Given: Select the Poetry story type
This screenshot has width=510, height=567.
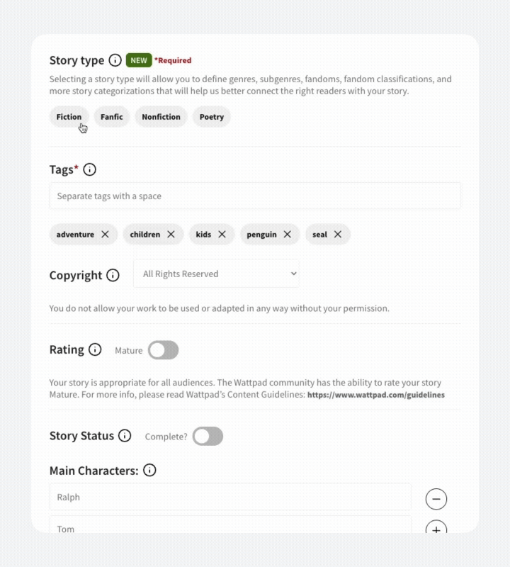Looking at the screenshot, I should [x=212, y=117].
